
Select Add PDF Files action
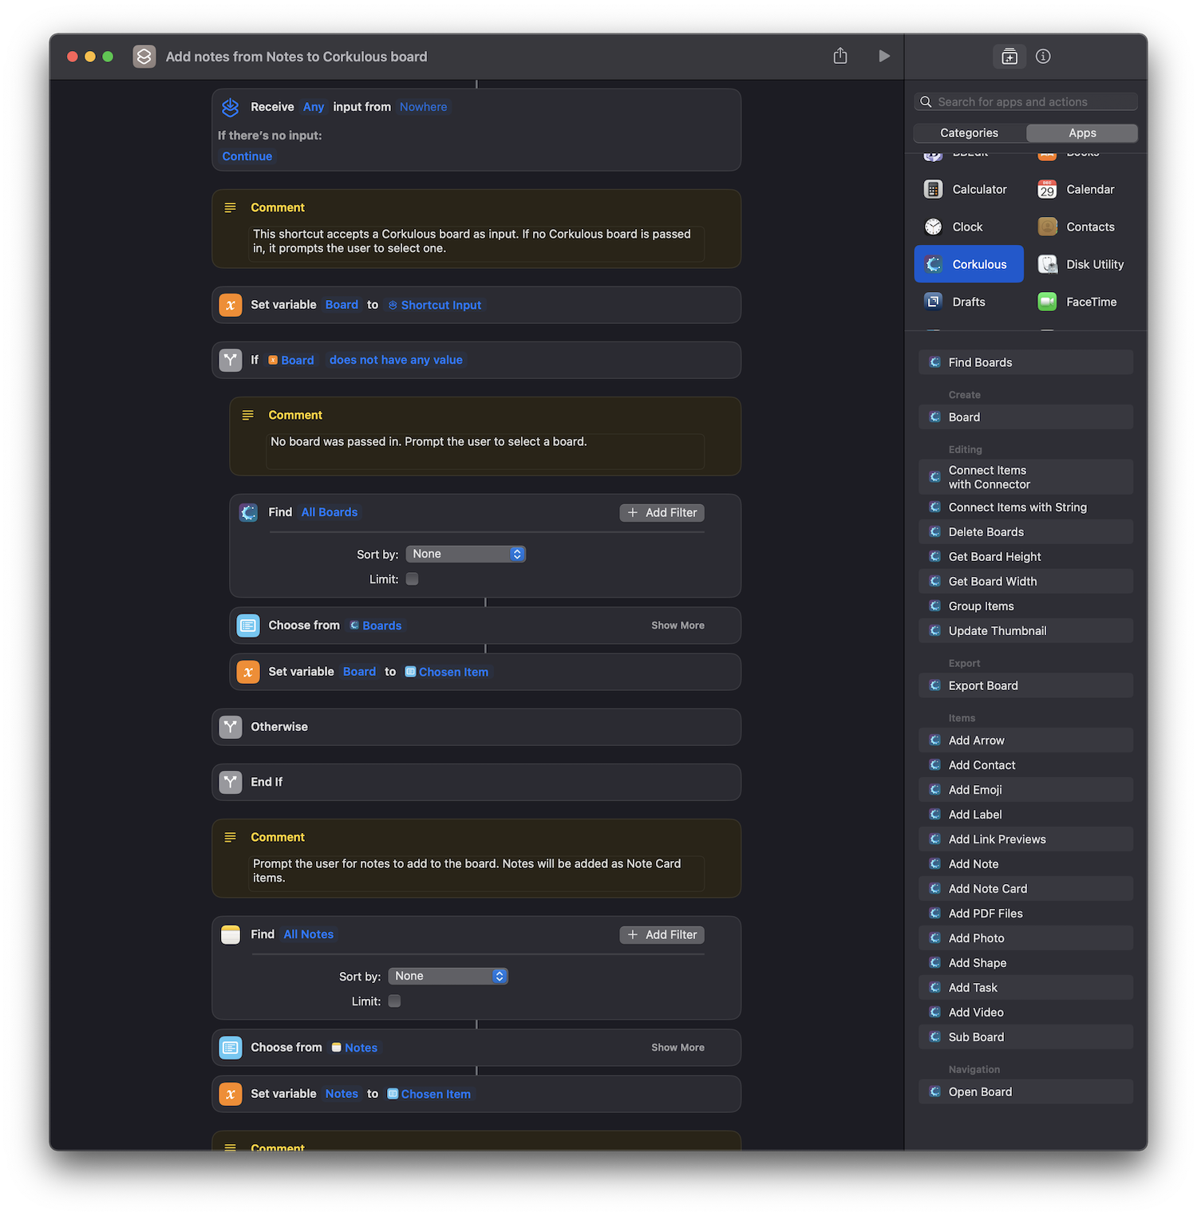(1026, 914)
